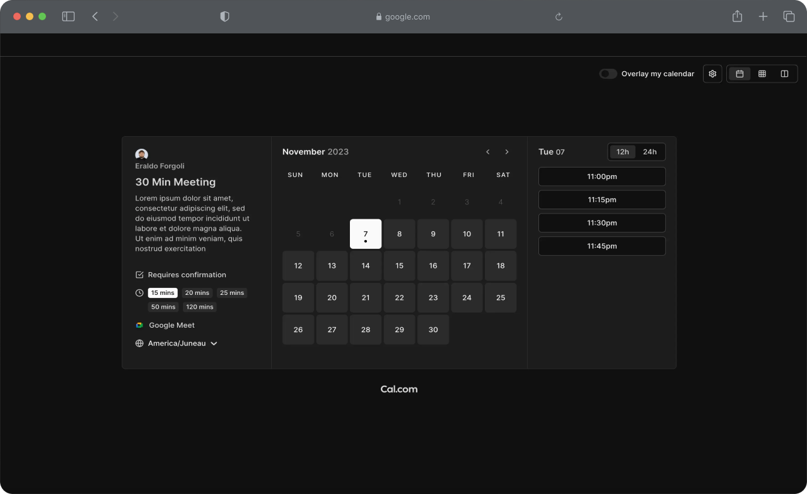Open the calendar settings gear
The image size is (807, 494).
coord(712,74)
